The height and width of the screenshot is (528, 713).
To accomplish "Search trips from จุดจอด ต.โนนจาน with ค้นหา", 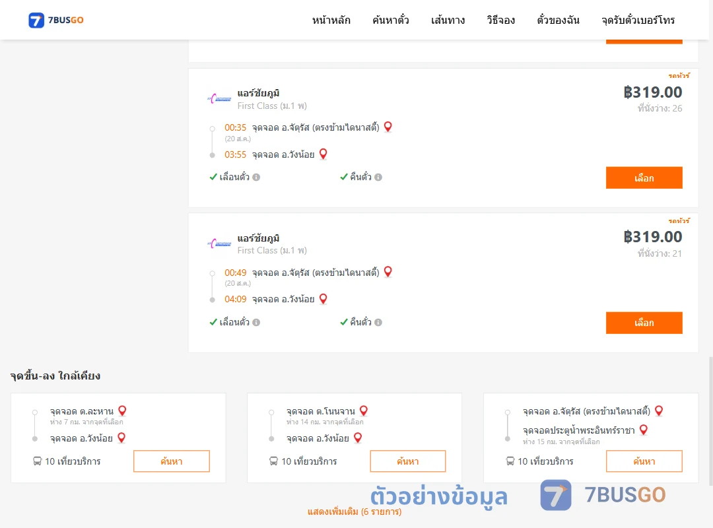I will pyautogui.click(x=408, y=461).
